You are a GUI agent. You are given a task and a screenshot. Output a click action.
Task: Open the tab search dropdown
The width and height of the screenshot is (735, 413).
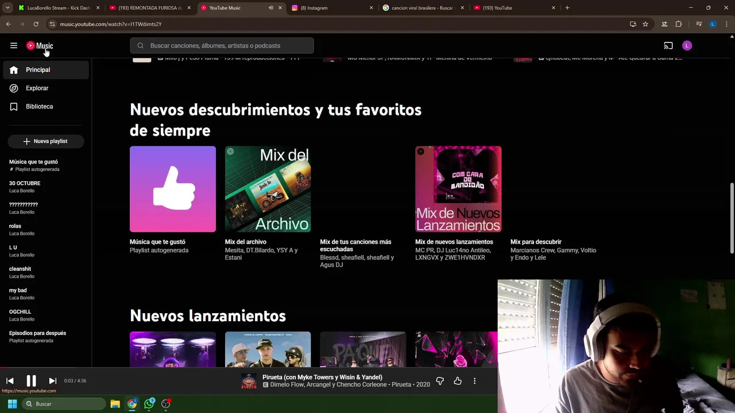[x=7, y=8]
